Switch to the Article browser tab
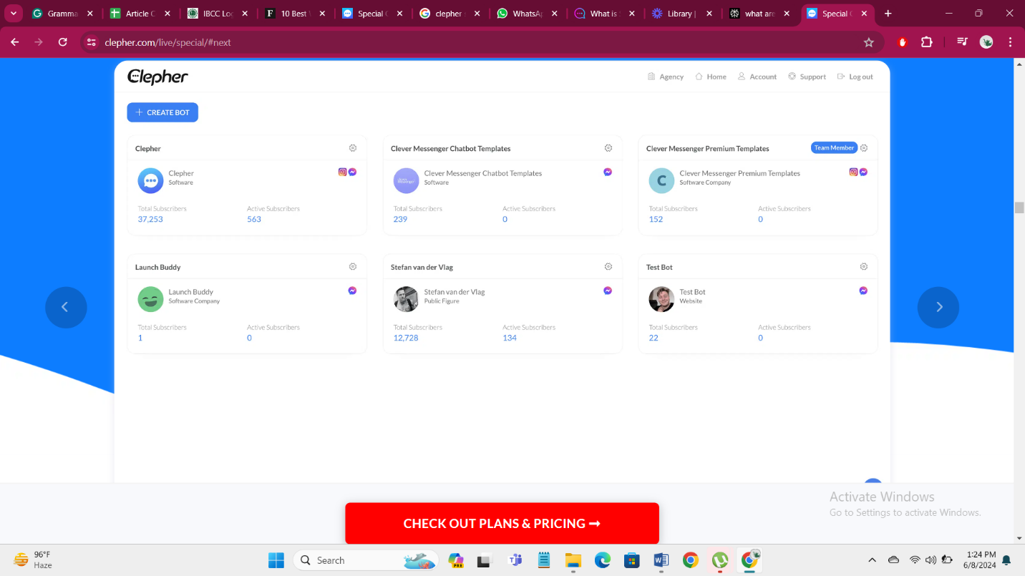This screenshot has height=576, width=1025. [x=140, y=14]
